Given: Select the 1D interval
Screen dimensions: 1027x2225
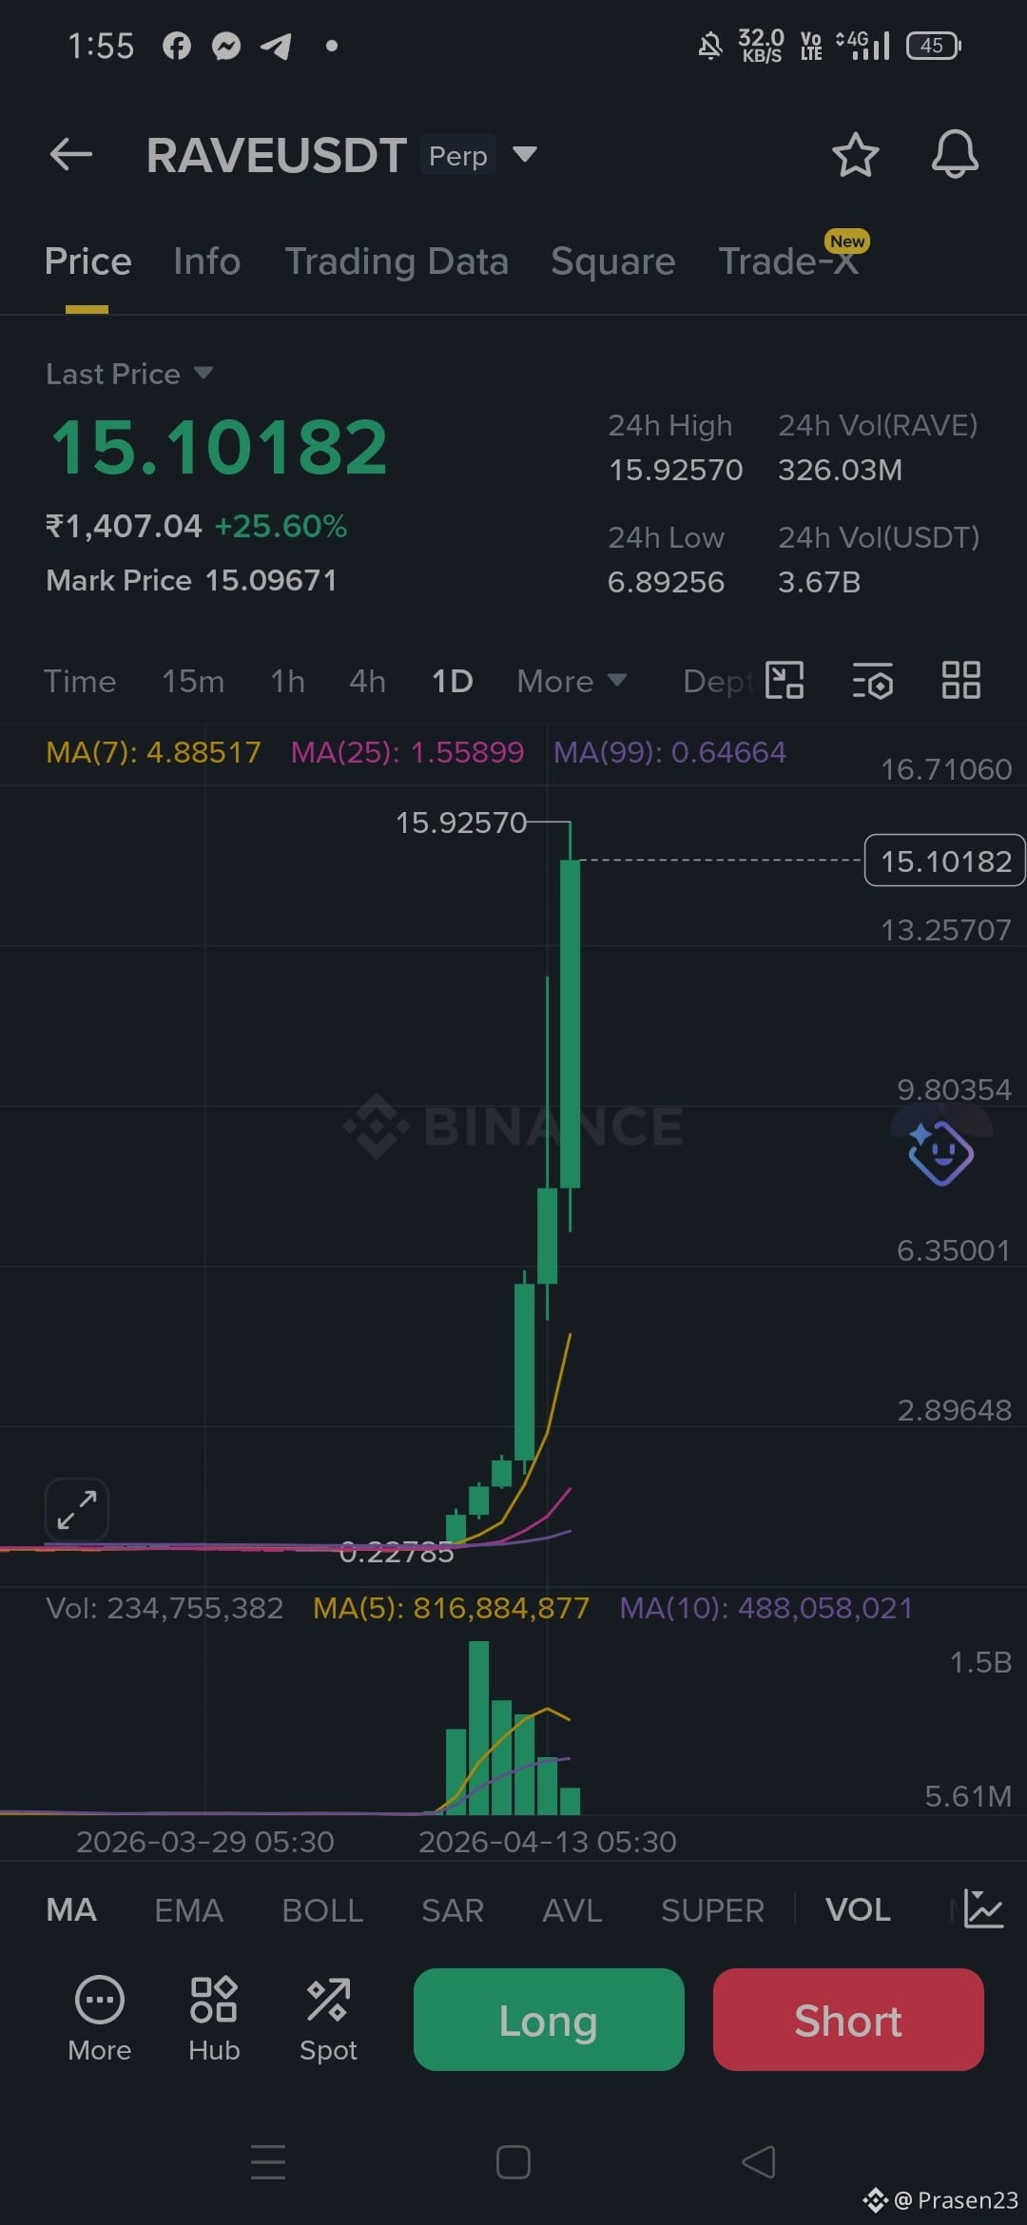Looking at the screenshot, I should [x=452, y=681].
